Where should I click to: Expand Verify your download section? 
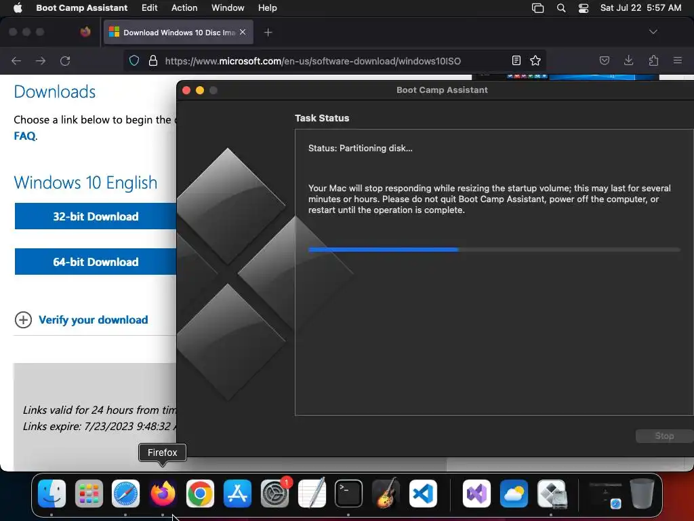coord(23,320)
